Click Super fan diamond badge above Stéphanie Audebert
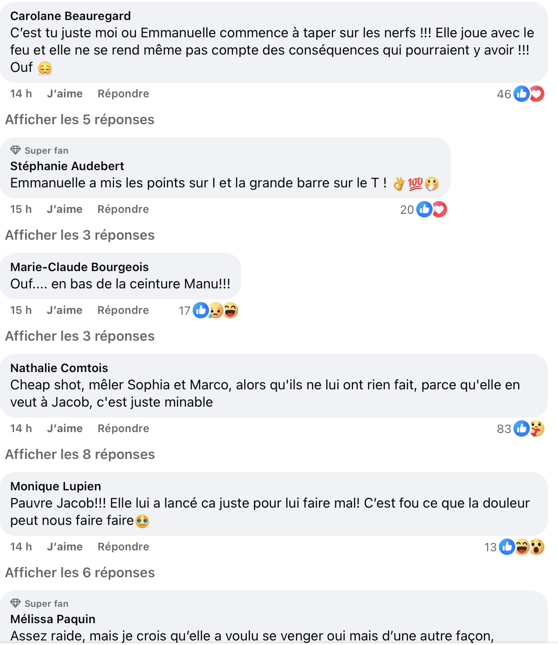 click(x=15, y=150)
